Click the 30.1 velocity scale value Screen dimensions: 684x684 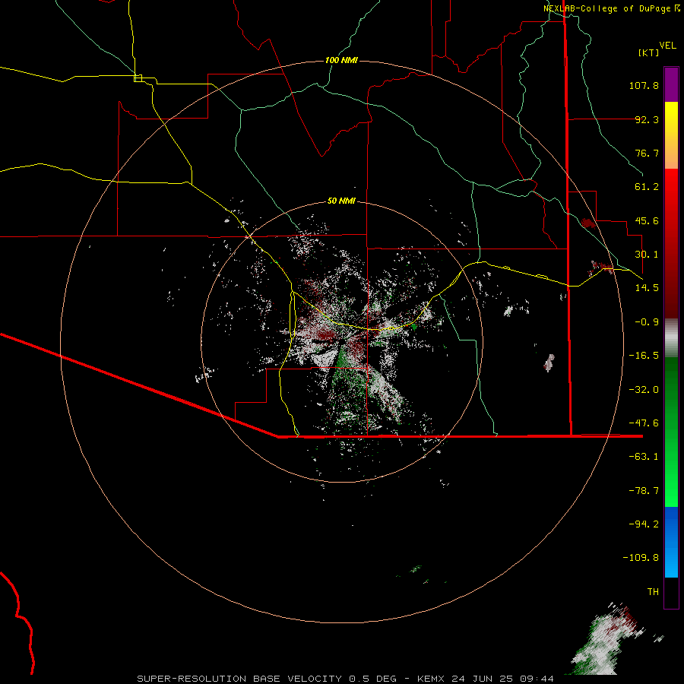[x=647, y=255]
